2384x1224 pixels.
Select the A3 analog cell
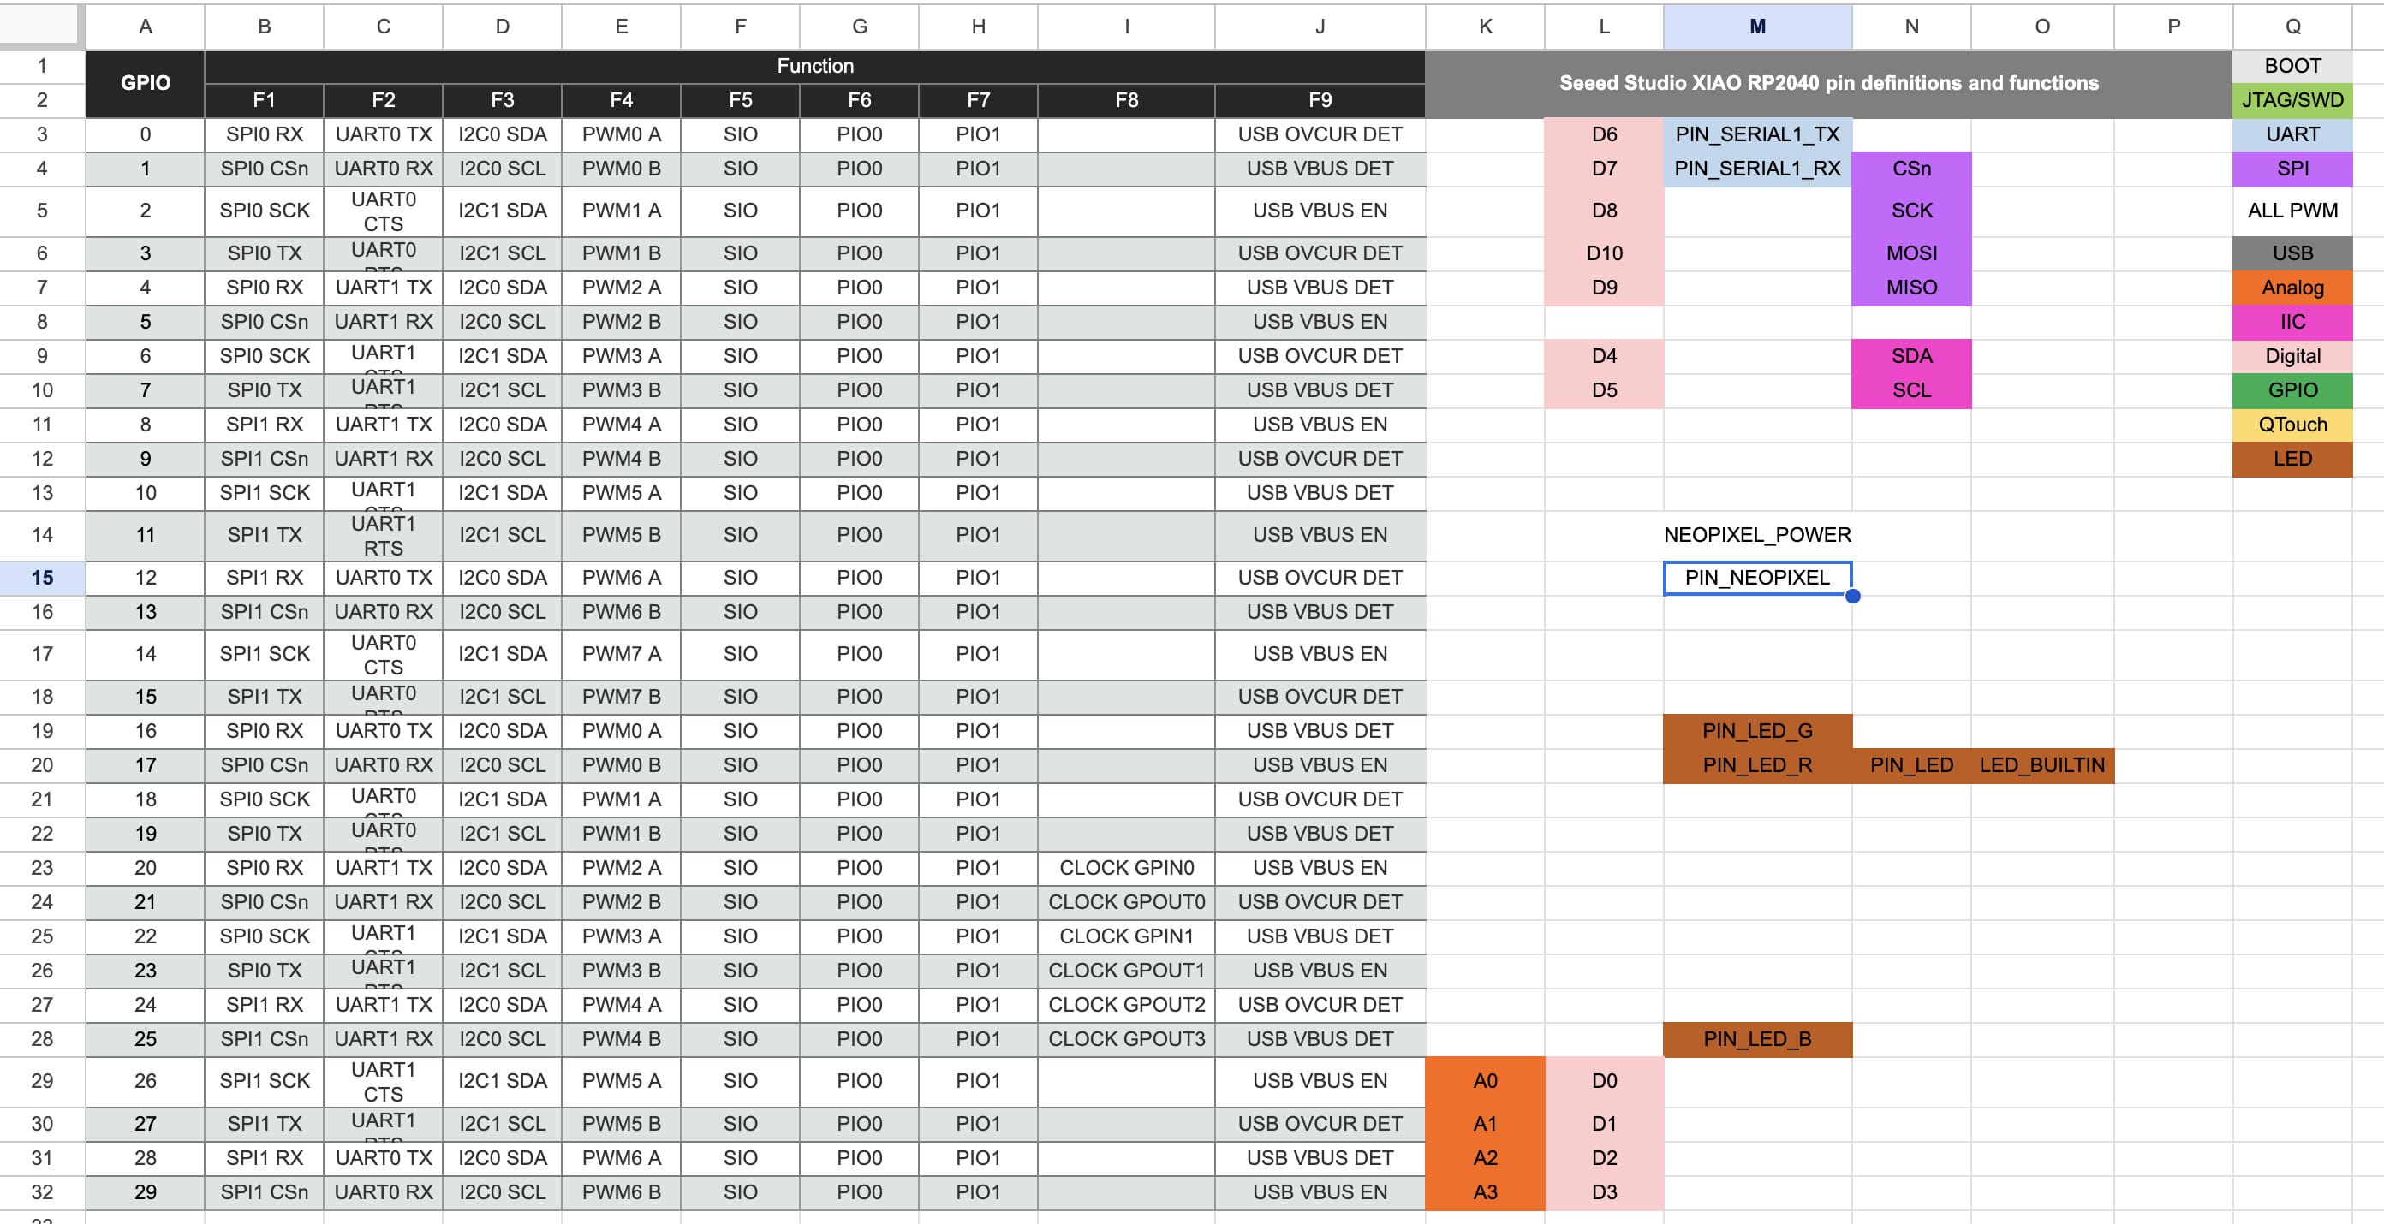tap(1485, 1192)
